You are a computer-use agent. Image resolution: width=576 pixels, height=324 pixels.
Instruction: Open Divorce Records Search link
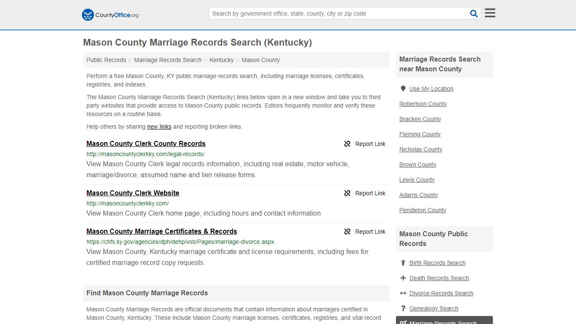441,293
